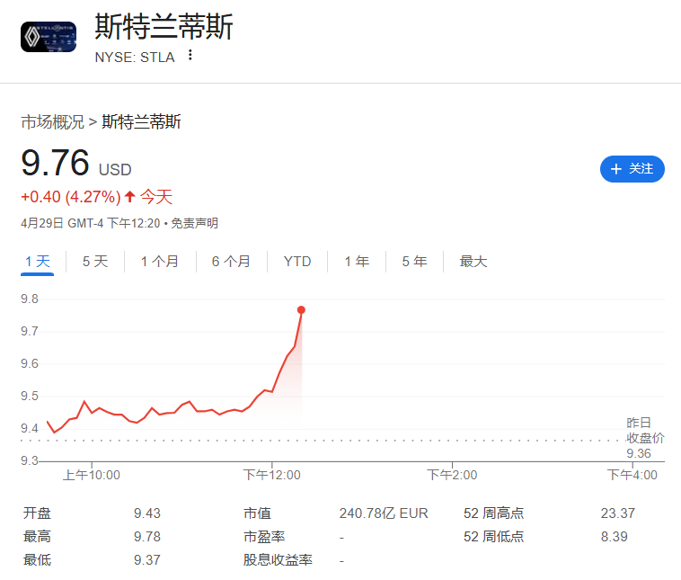Click the 市值 value 240.78亿 EUR
The height and width of the screenshot is (580, 681).
click(x=384, y=513)
